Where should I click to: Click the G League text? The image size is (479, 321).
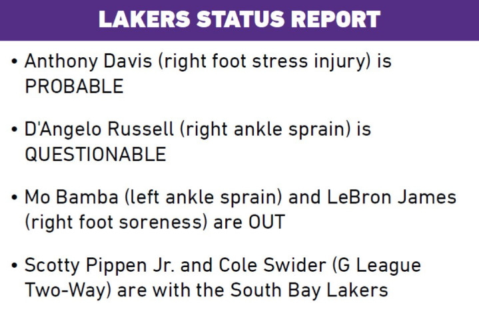point(380,266)
